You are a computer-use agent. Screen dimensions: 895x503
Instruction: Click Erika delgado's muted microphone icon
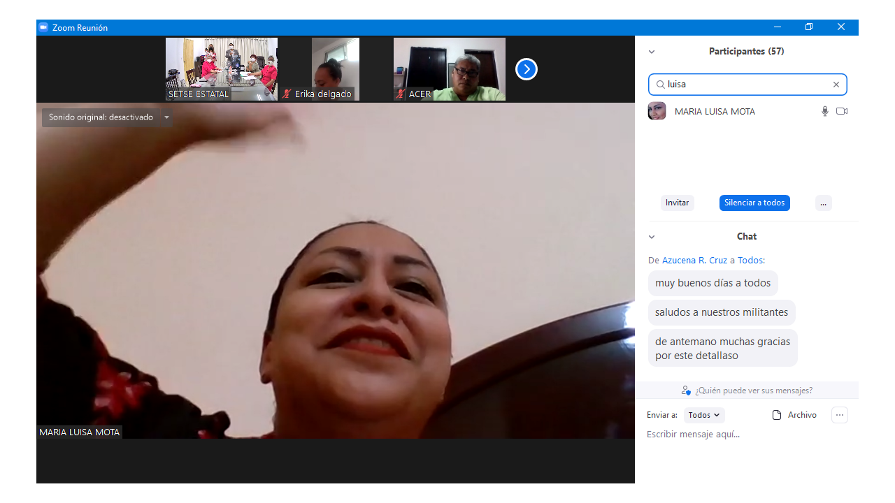pyautogui.click(x=287, y=94)
